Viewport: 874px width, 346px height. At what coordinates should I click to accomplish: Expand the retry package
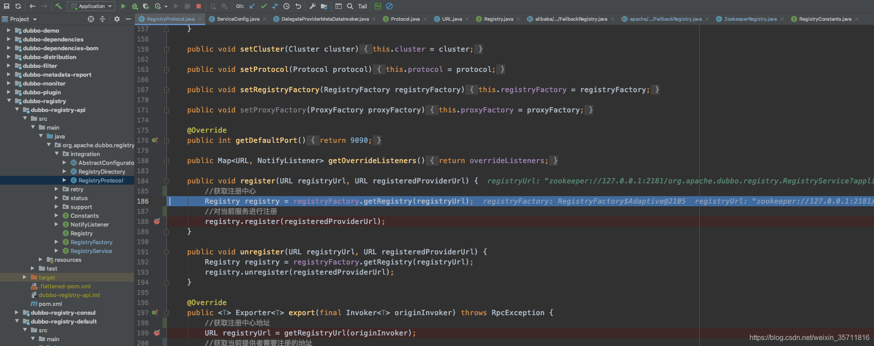[57, 189]
